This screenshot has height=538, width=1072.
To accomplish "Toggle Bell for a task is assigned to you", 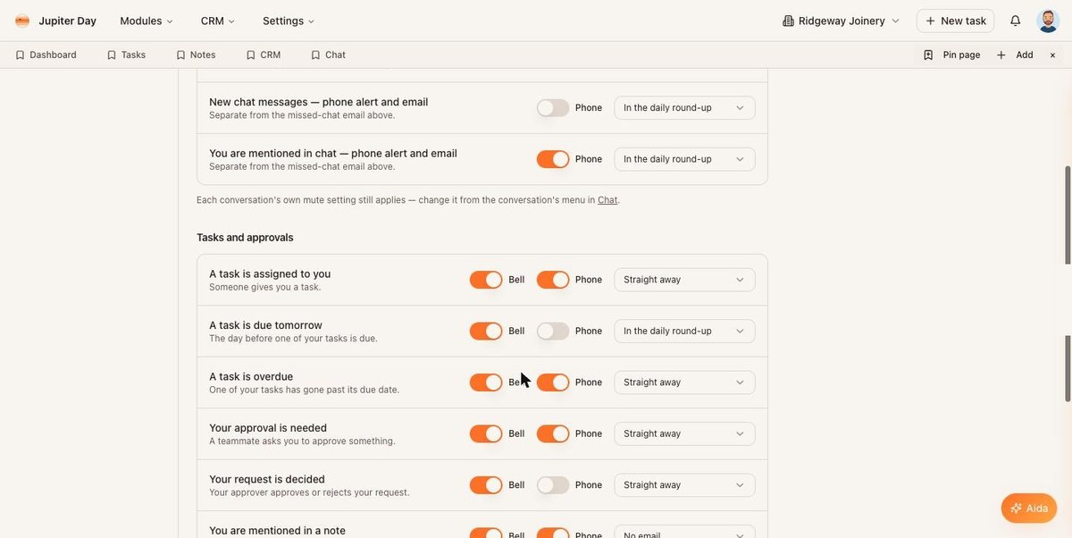I will (486, 280).
